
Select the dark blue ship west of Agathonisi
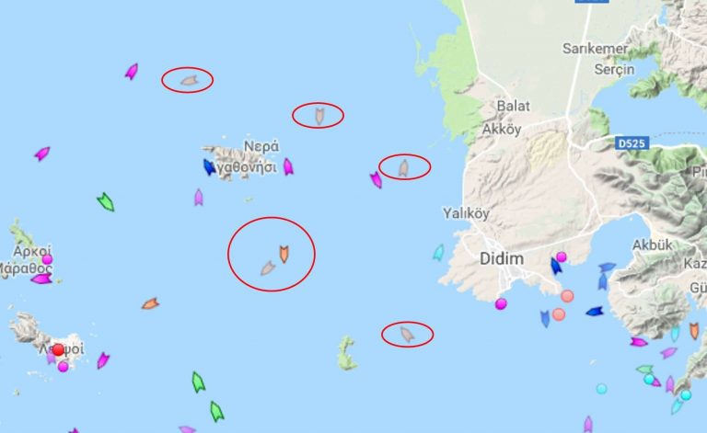click(209, 167)
